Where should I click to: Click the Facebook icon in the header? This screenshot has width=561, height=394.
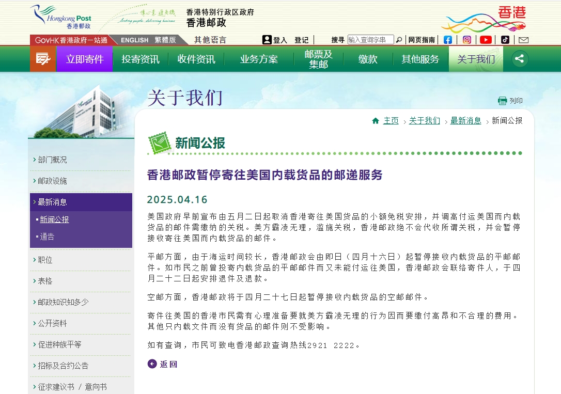pyautogui.click(x=447, y=39)
